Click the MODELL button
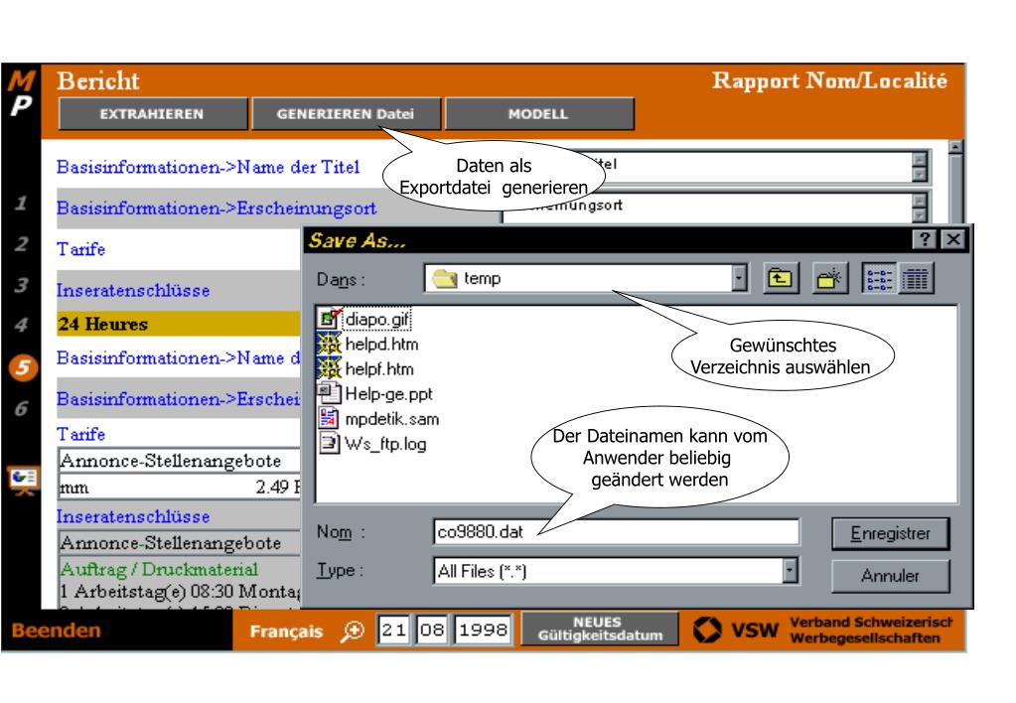1016x703 pixels. 539,114
